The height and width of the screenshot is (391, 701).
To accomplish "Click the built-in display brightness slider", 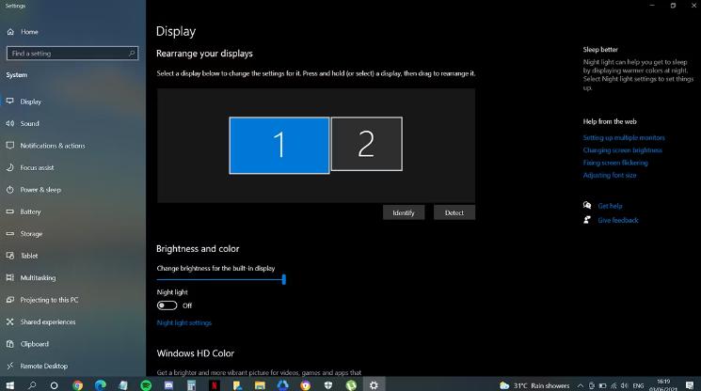I will pyautogui.click(x=221, y=279).
